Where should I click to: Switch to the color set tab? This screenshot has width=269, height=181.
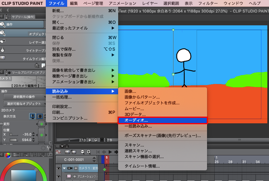click(x=25, y=155)
